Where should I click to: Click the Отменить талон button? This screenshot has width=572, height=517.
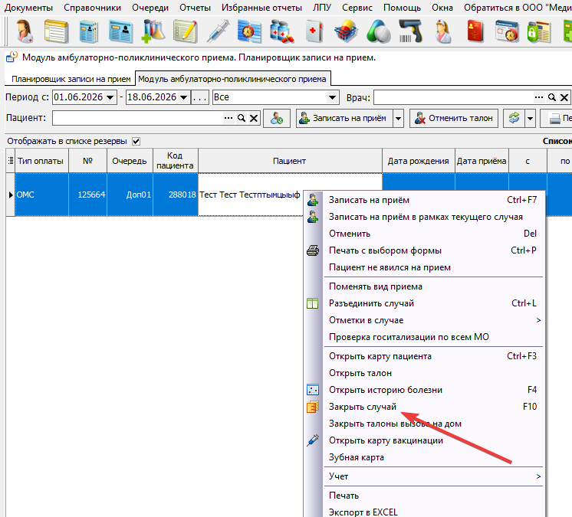[454, 118]
